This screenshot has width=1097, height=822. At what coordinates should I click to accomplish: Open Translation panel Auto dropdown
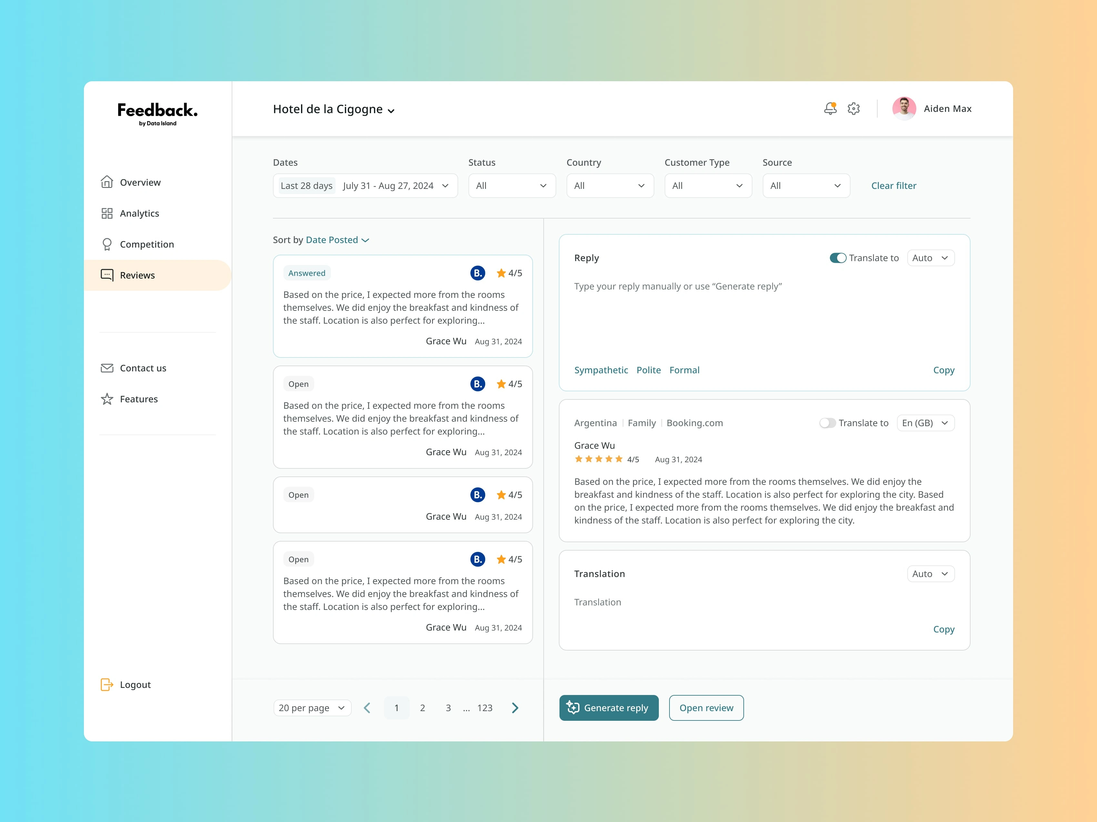tap(931, 574)
